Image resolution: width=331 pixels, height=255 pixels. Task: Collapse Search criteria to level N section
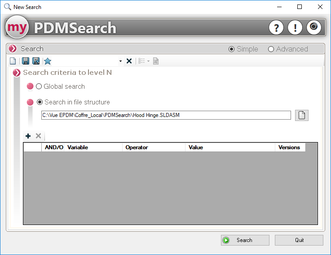click(x=17, y=73)
